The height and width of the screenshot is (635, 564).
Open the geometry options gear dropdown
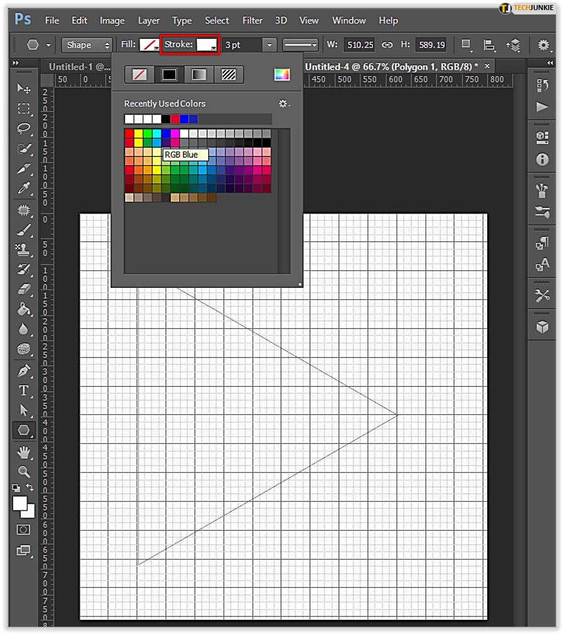[x=544, y=45]
